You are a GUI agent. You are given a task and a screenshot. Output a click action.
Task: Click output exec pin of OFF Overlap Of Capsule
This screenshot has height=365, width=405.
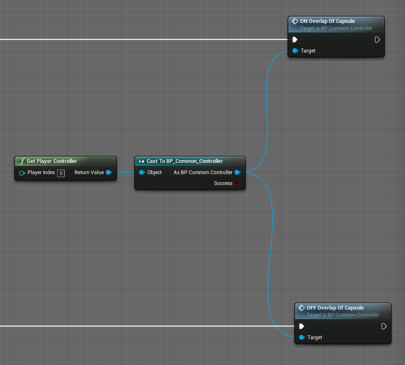point(384,326)
